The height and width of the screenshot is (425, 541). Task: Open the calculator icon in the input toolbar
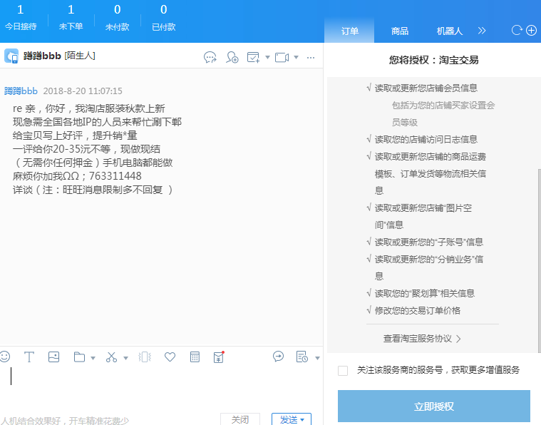click(x=195, y=357)
